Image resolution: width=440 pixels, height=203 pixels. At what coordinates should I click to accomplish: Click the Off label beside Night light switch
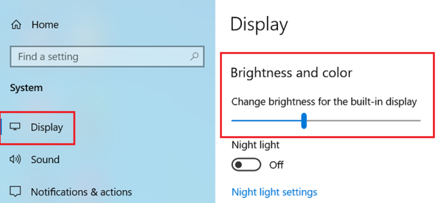277,165
